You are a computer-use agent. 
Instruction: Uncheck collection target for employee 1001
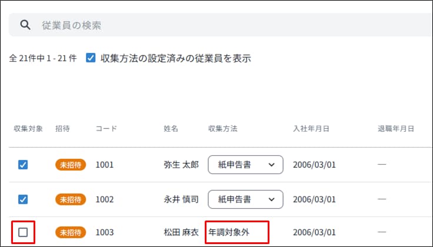(23, 165)
